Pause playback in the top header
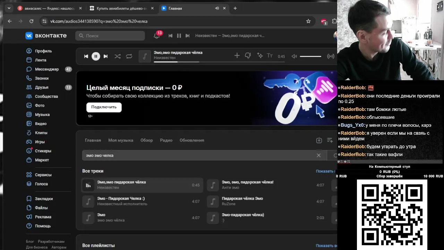 point(179,36)
